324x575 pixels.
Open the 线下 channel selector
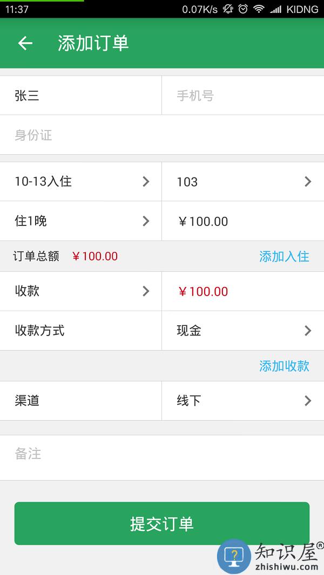click(x=243, y=401)
